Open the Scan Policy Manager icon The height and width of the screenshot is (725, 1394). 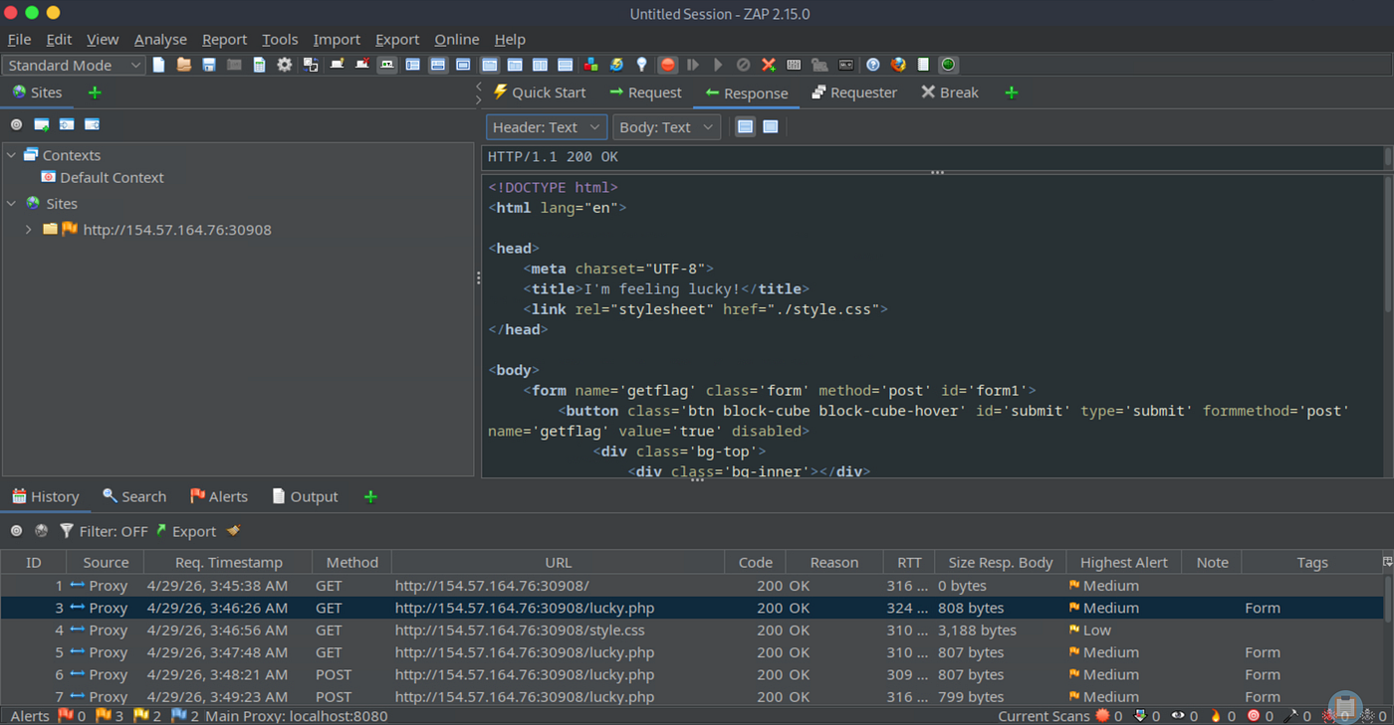coord(794,65)
